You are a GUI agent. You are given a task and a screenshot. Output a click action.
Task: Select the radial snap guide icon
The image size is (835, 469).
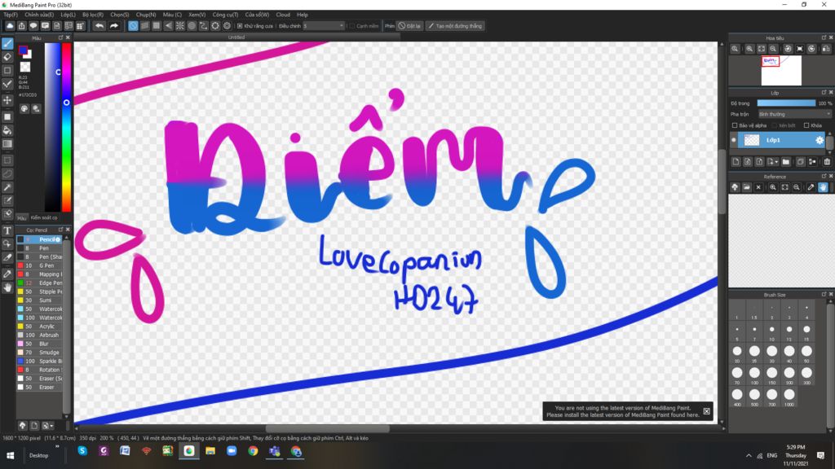tap(180, 25)
